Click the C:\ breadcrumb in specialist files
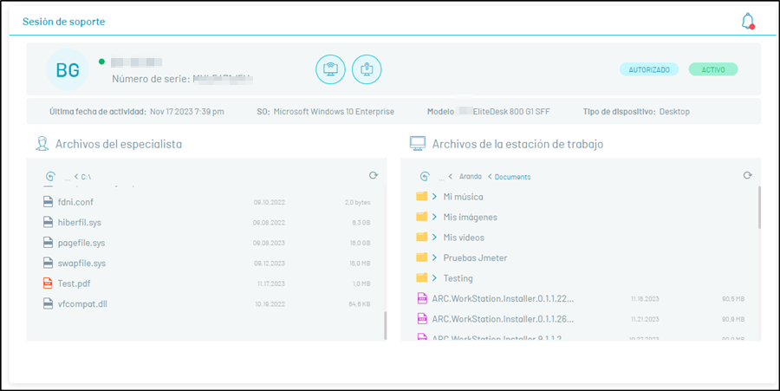Screen dimensions: 780x391 tap(86, 177)
